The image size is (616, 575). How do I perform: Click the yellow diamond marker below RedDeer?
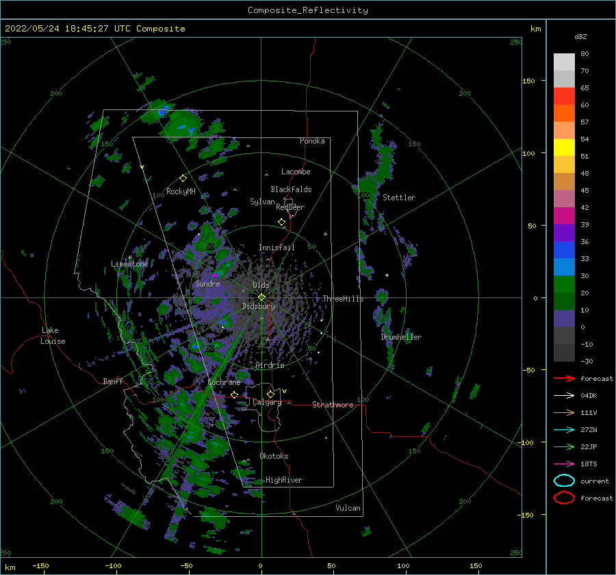[281, 222]
